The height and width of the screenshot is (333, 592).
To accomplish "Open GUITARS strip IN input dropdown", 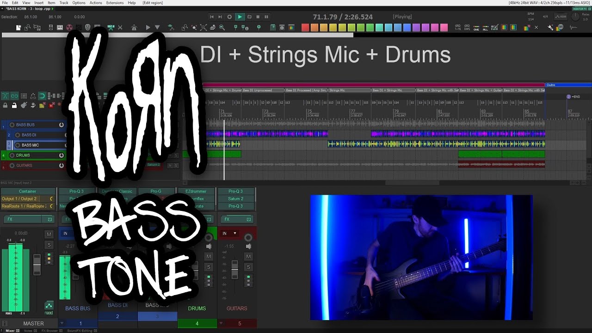I will [229, 234].
